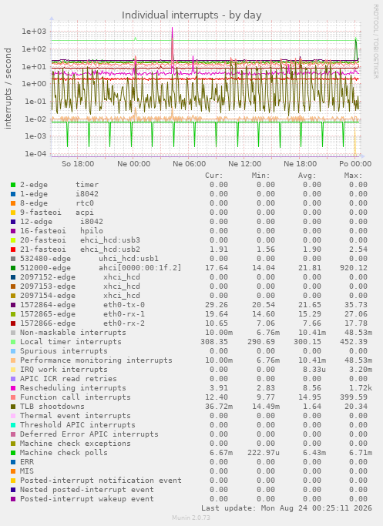Click the red 21-fasteoi ehci_hcd:usb2 legend swatch
The image size is (383, 526).
point(13,250)
